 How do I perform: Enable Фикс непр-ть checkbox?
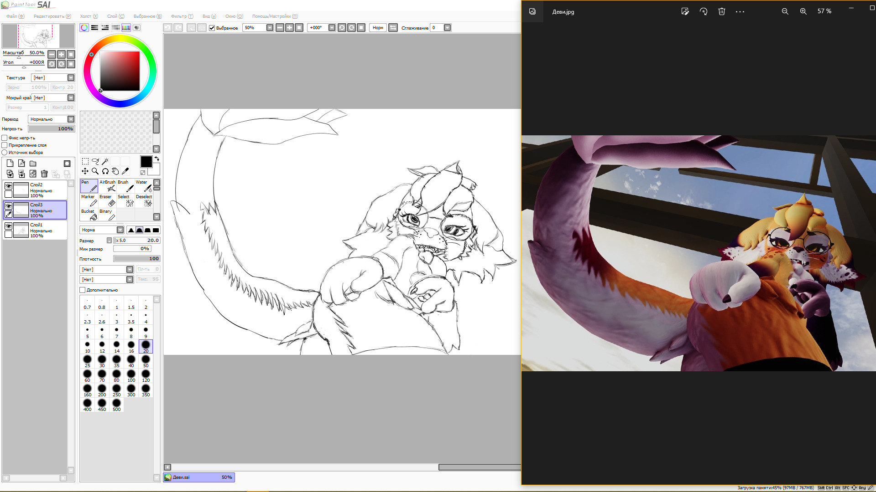[5, 138]
